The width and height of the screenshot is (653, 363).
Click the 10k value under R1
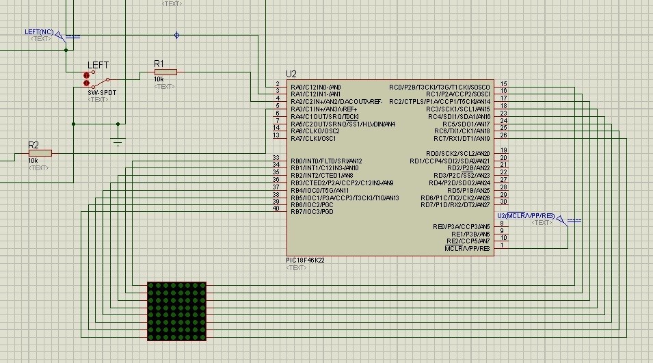[x=159, y=79]
